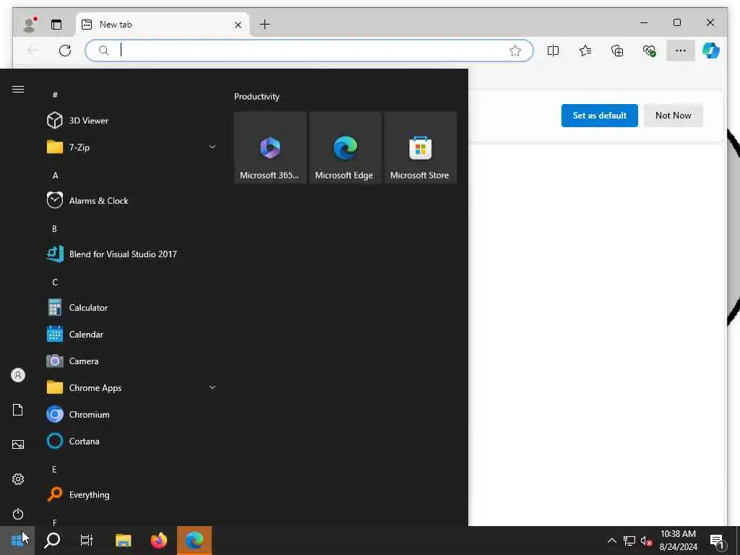Jump to the letter B section header
Image resolution: width=740 pixels, height=555 pixels.
tap(54, 229)
